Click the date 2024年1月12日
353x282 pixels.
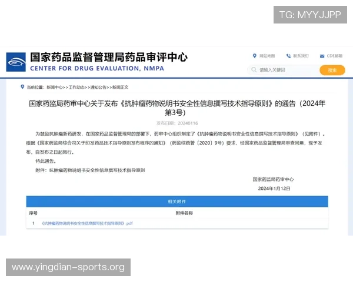coord(274,189)
